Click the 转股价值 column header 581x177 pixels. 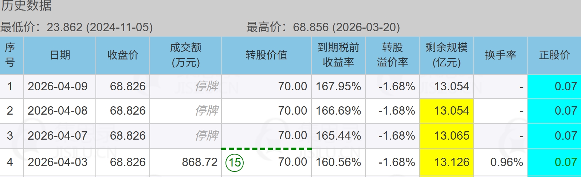(266, 55)
